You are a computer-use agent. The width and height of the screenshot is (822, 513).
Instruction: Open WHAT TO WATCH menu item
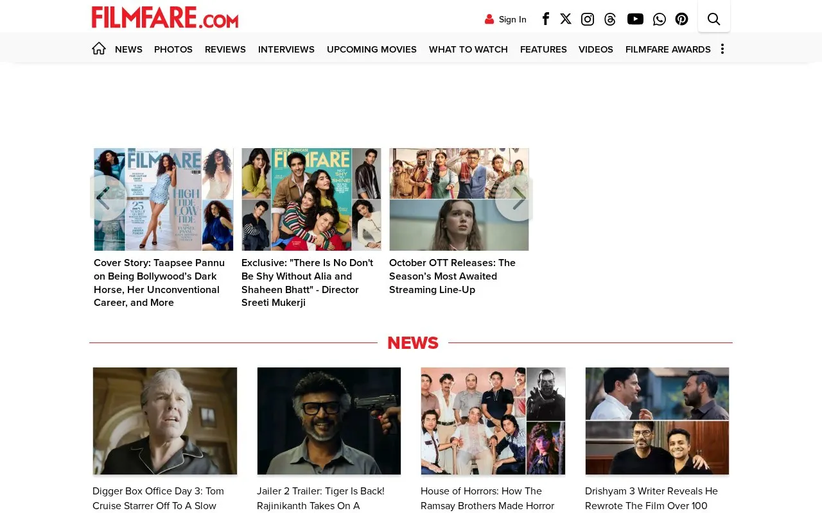(x=468, y=49)
